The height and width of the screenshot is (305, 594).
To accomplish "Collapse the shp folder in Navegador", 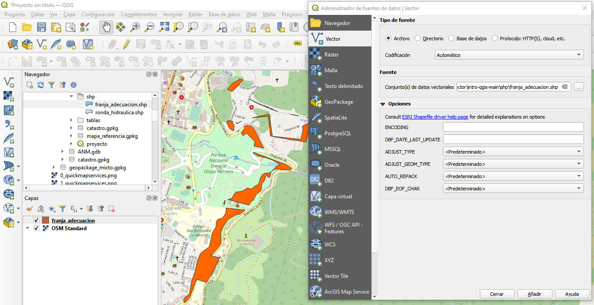I will coord(72,97).
